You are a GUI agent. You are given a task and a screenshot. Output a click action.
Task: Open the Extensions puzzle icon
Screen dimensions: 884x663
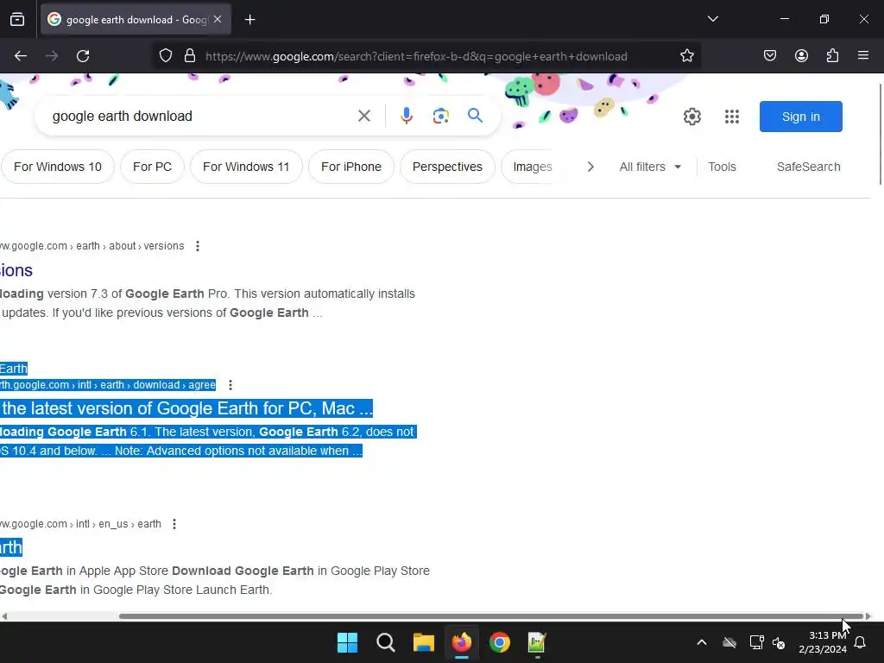832,56
